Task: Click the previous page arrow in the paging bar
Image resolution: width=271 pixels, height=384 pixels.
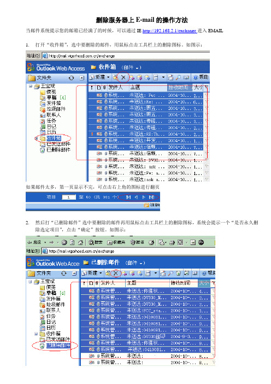Action: tap(136, 197)
